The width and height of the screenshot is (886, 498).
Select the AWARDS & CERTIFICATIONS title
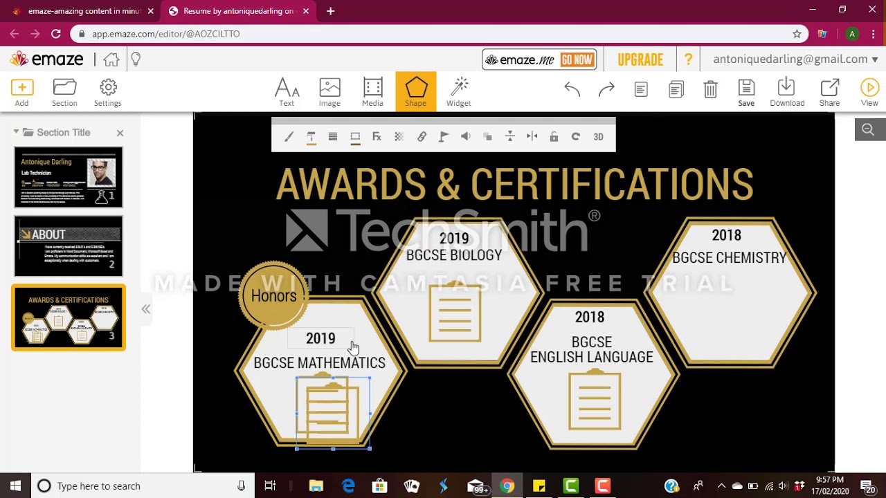click(x=514, y=184)
